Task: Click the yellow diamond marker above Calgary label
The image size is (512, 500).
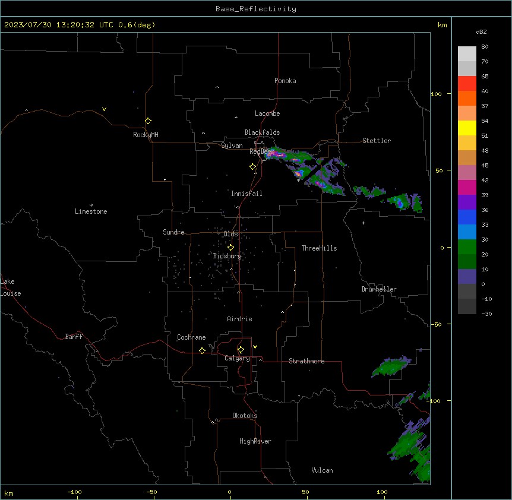Action: 241,350
